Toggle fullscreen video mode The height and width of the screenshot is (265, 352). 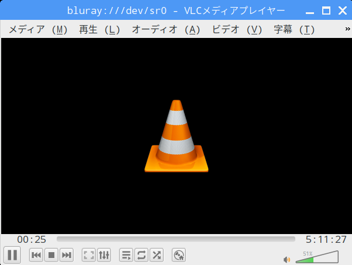89,255
